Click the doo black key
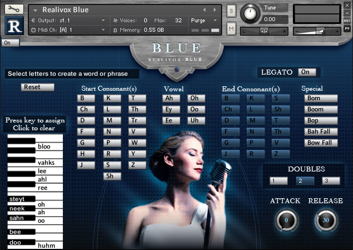Screen dimensions: 353x250 [21, 242]
